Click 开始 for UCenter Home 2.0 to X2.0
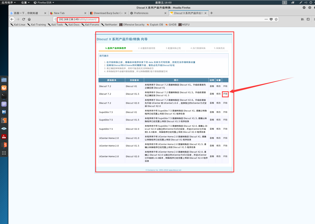This screenshot has height=224, width=315. pos(225,156)
